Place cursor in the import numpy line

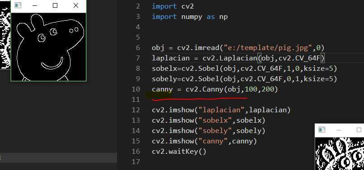(190, 17)
